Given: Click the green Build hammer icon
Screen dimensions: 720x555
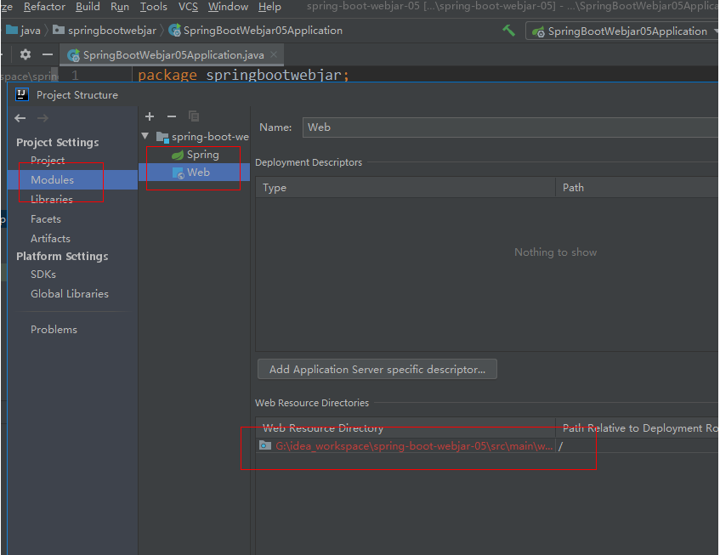Looking at the screenshot, I should [508, 31].
